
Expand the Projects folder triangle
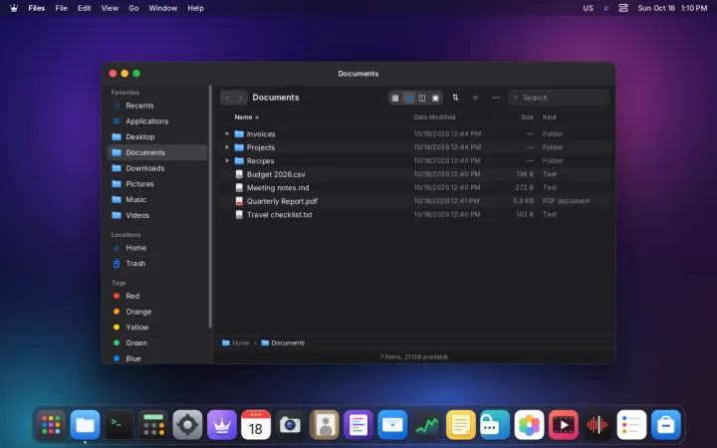pyautogui.click(x=227, y=147)
